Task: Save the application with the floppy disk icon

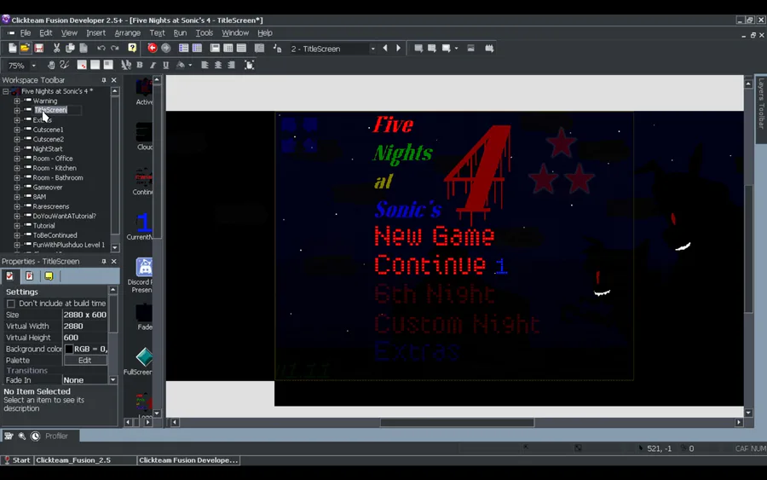Action: [38, 48]
